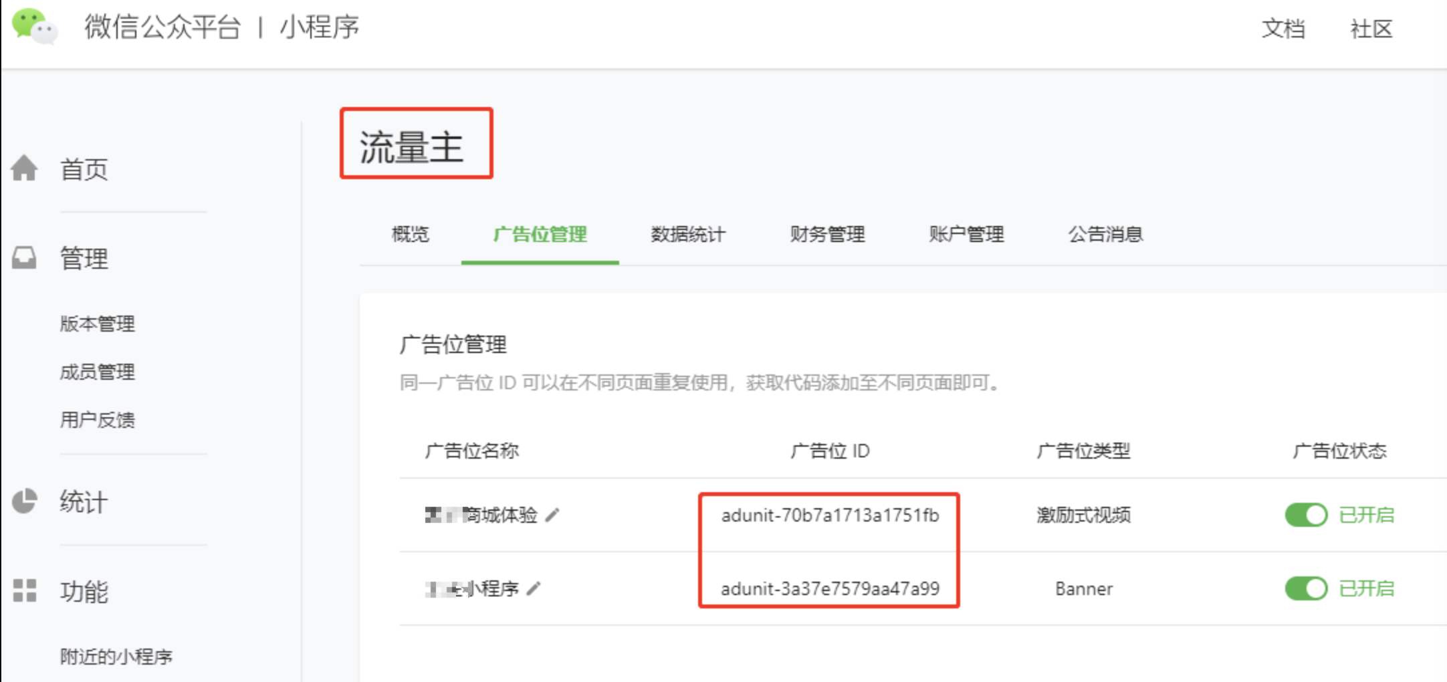Select the 广告位管理 tab
Viewport: 1447px width, 682px height.
[540, 234]
